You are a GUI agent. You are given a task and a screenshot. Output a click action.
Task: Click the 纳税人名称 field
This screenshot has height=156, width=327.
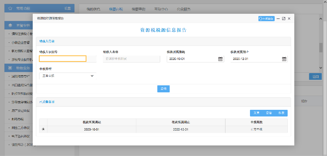pos(132,59)
